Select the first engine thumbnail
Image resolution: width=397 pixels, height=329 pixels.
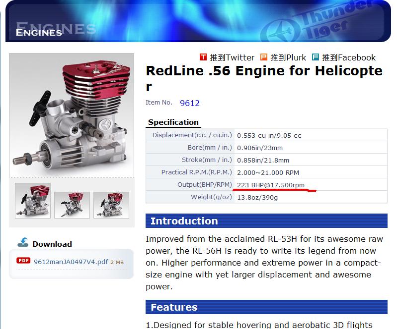click(x=32, y=200)
